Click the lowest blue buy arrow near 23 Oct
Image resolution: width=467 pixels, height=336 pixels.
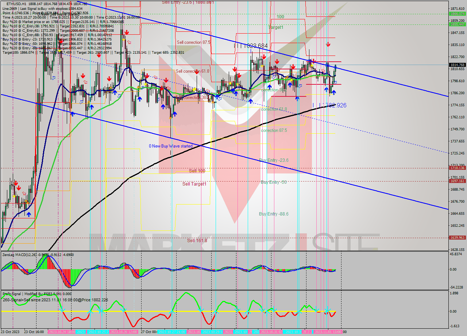pyautogui.click(x=29, y=214)
